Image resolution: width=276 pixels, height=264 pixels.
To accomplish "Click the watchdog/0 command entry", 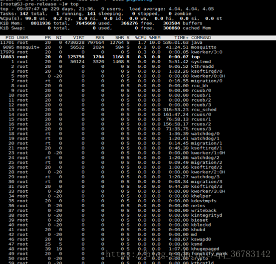I will pyautogui.click(x=205, y=134).
